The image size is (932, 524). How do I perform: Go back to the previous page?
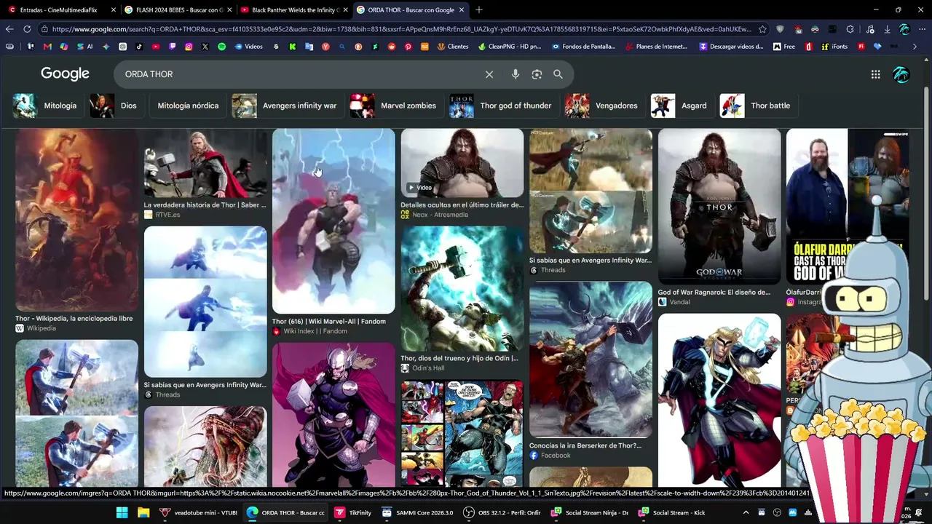(9, 29)
